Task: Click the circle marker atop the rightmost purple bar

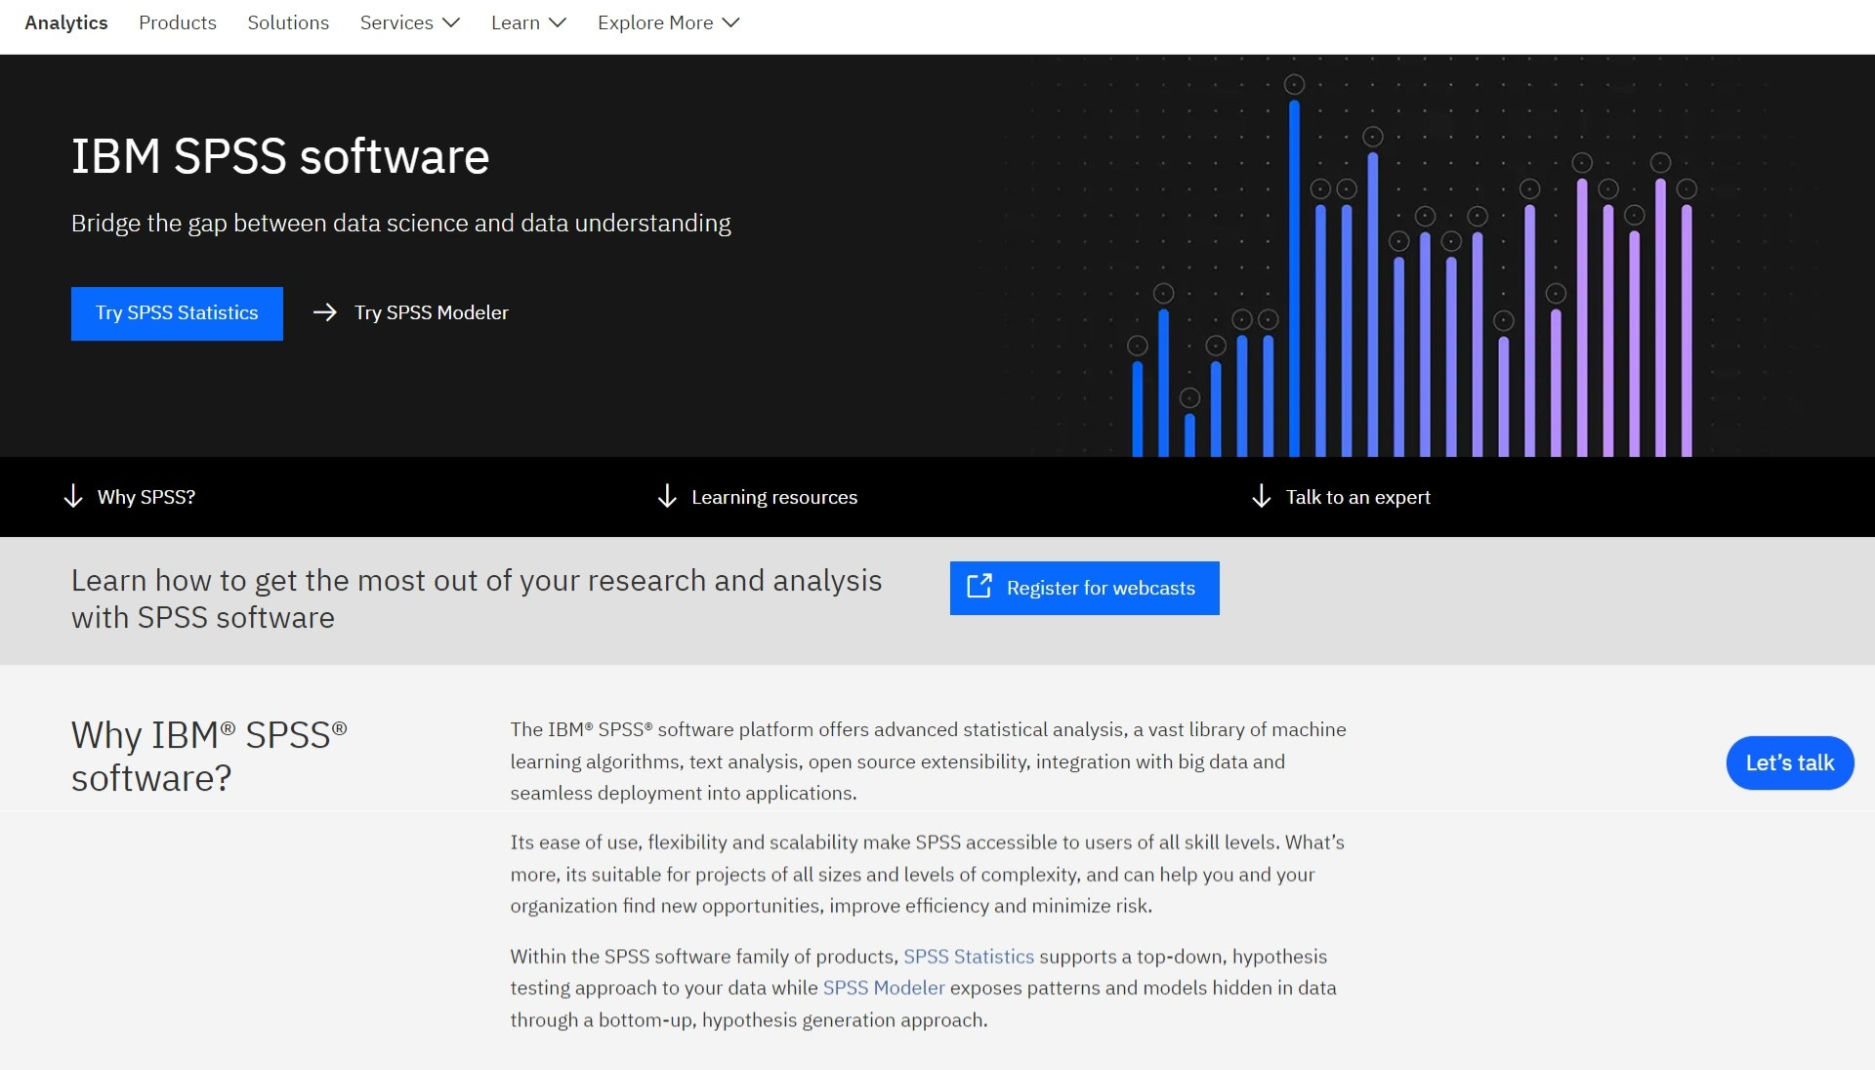Action: pyautogui.click(x=1687, y=189)
